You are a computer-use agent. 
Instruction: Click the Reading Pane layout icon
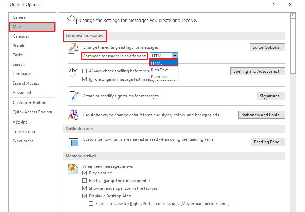coord(73,142)
